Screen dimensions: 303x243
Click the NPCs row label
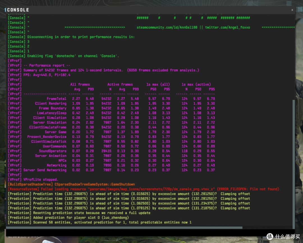[x=62, y=161]
